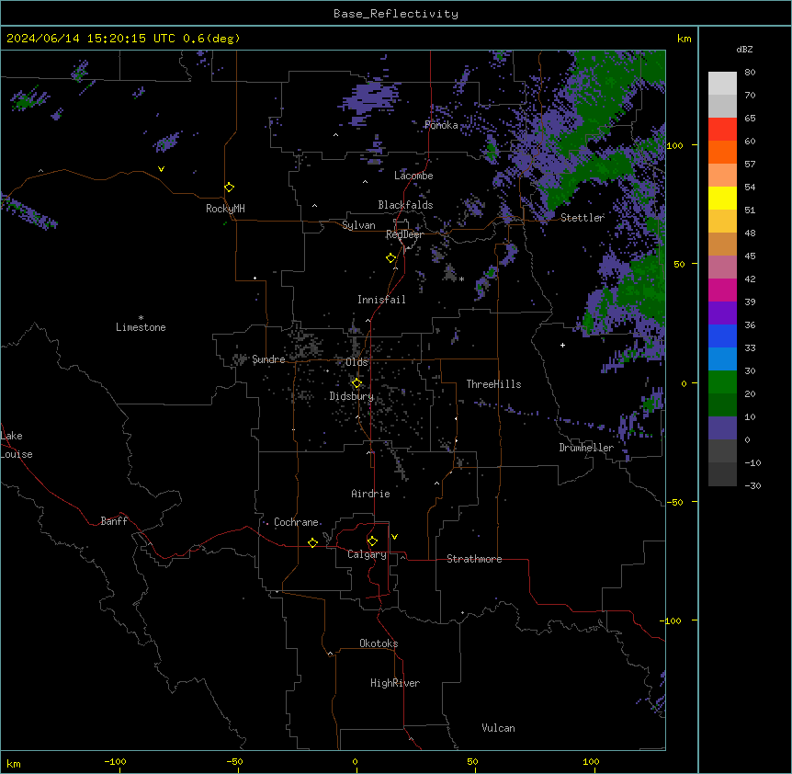Click the Lacombe label
Image resolution: width=792 pixels, height=774 pixels.
coord(413,176)
